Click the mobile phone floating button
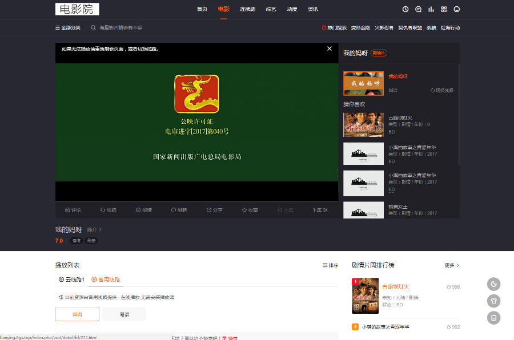Image resolution: width=514 pixels, height=340 pixels. [x=493, y=318]
